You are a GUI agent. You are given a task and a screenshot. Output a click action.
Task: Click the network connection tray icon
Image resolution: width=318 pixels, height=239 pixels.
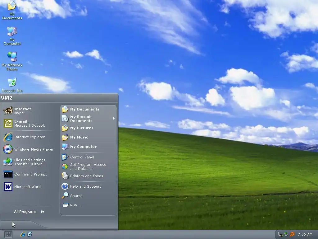pyautogui.click(x=280, y=234)
